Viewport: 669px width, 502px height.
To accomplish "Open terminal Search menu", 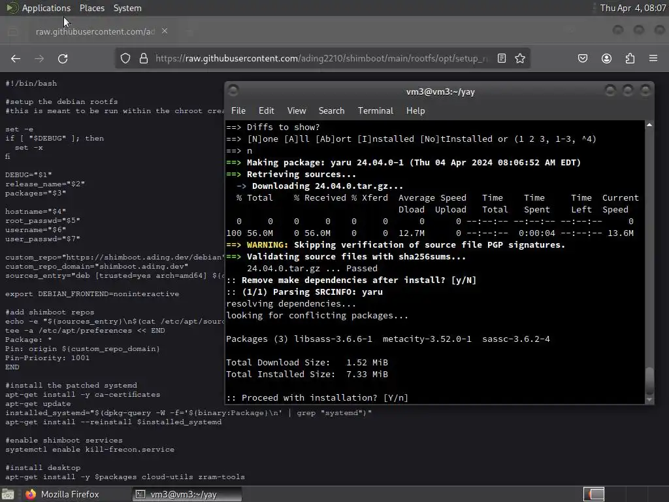I will point(331,110).
